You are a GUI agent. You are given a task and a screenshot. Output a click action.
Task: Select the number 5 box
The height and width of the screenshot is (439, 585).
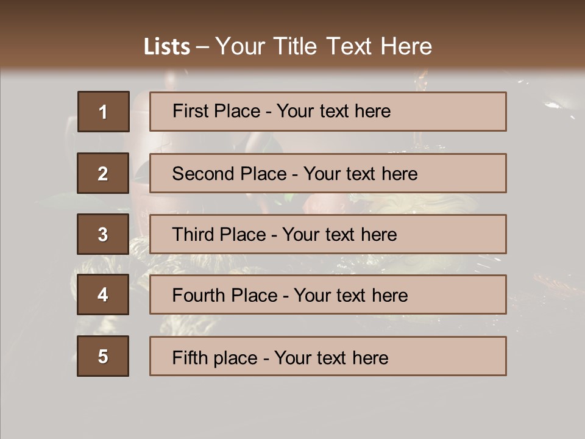pyautogui.click(x=103, y=356)
